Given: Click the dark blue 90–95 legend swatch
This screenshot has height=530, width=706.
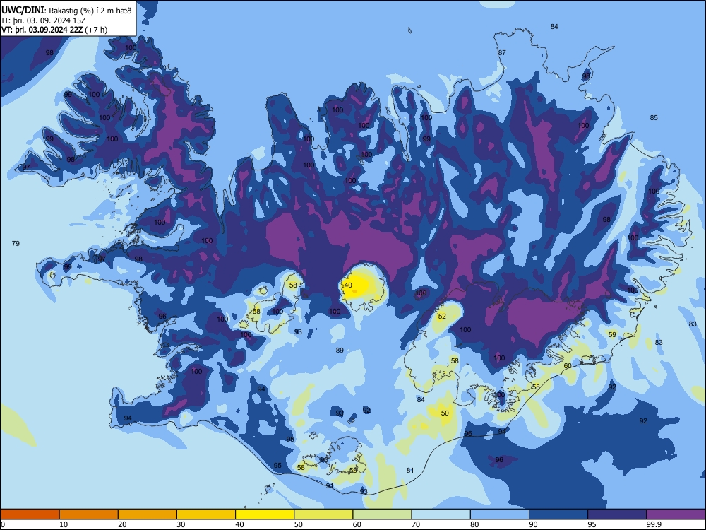Looking at the screenshot, I should 558,514.
